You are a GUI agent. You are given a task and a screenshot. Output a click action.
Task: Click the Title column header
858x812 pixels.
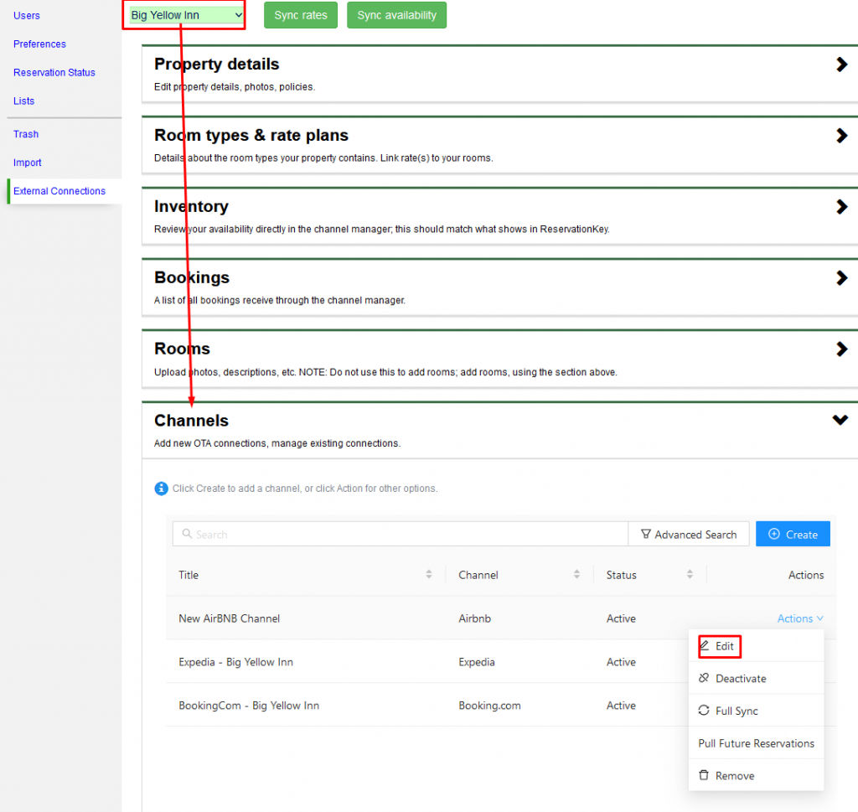click(x=189, y=575)
